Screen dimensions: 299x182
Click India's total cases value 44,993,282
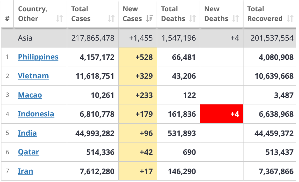click(95, 133)
